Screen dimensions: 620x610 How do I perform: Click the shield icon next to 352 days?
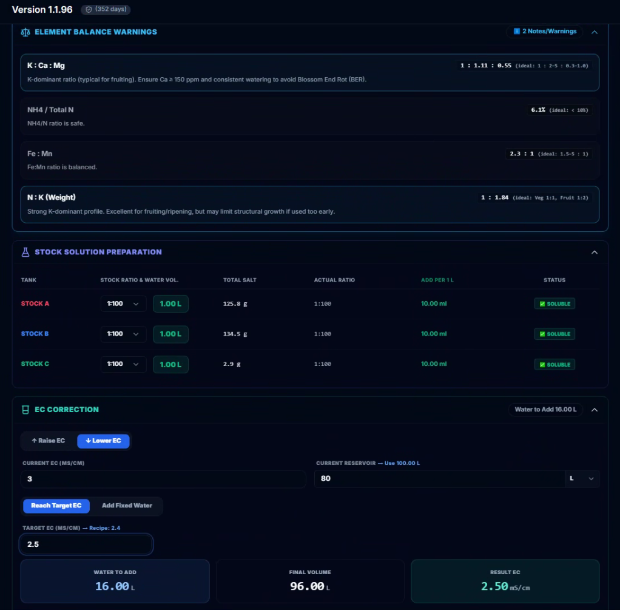(89, 10)
